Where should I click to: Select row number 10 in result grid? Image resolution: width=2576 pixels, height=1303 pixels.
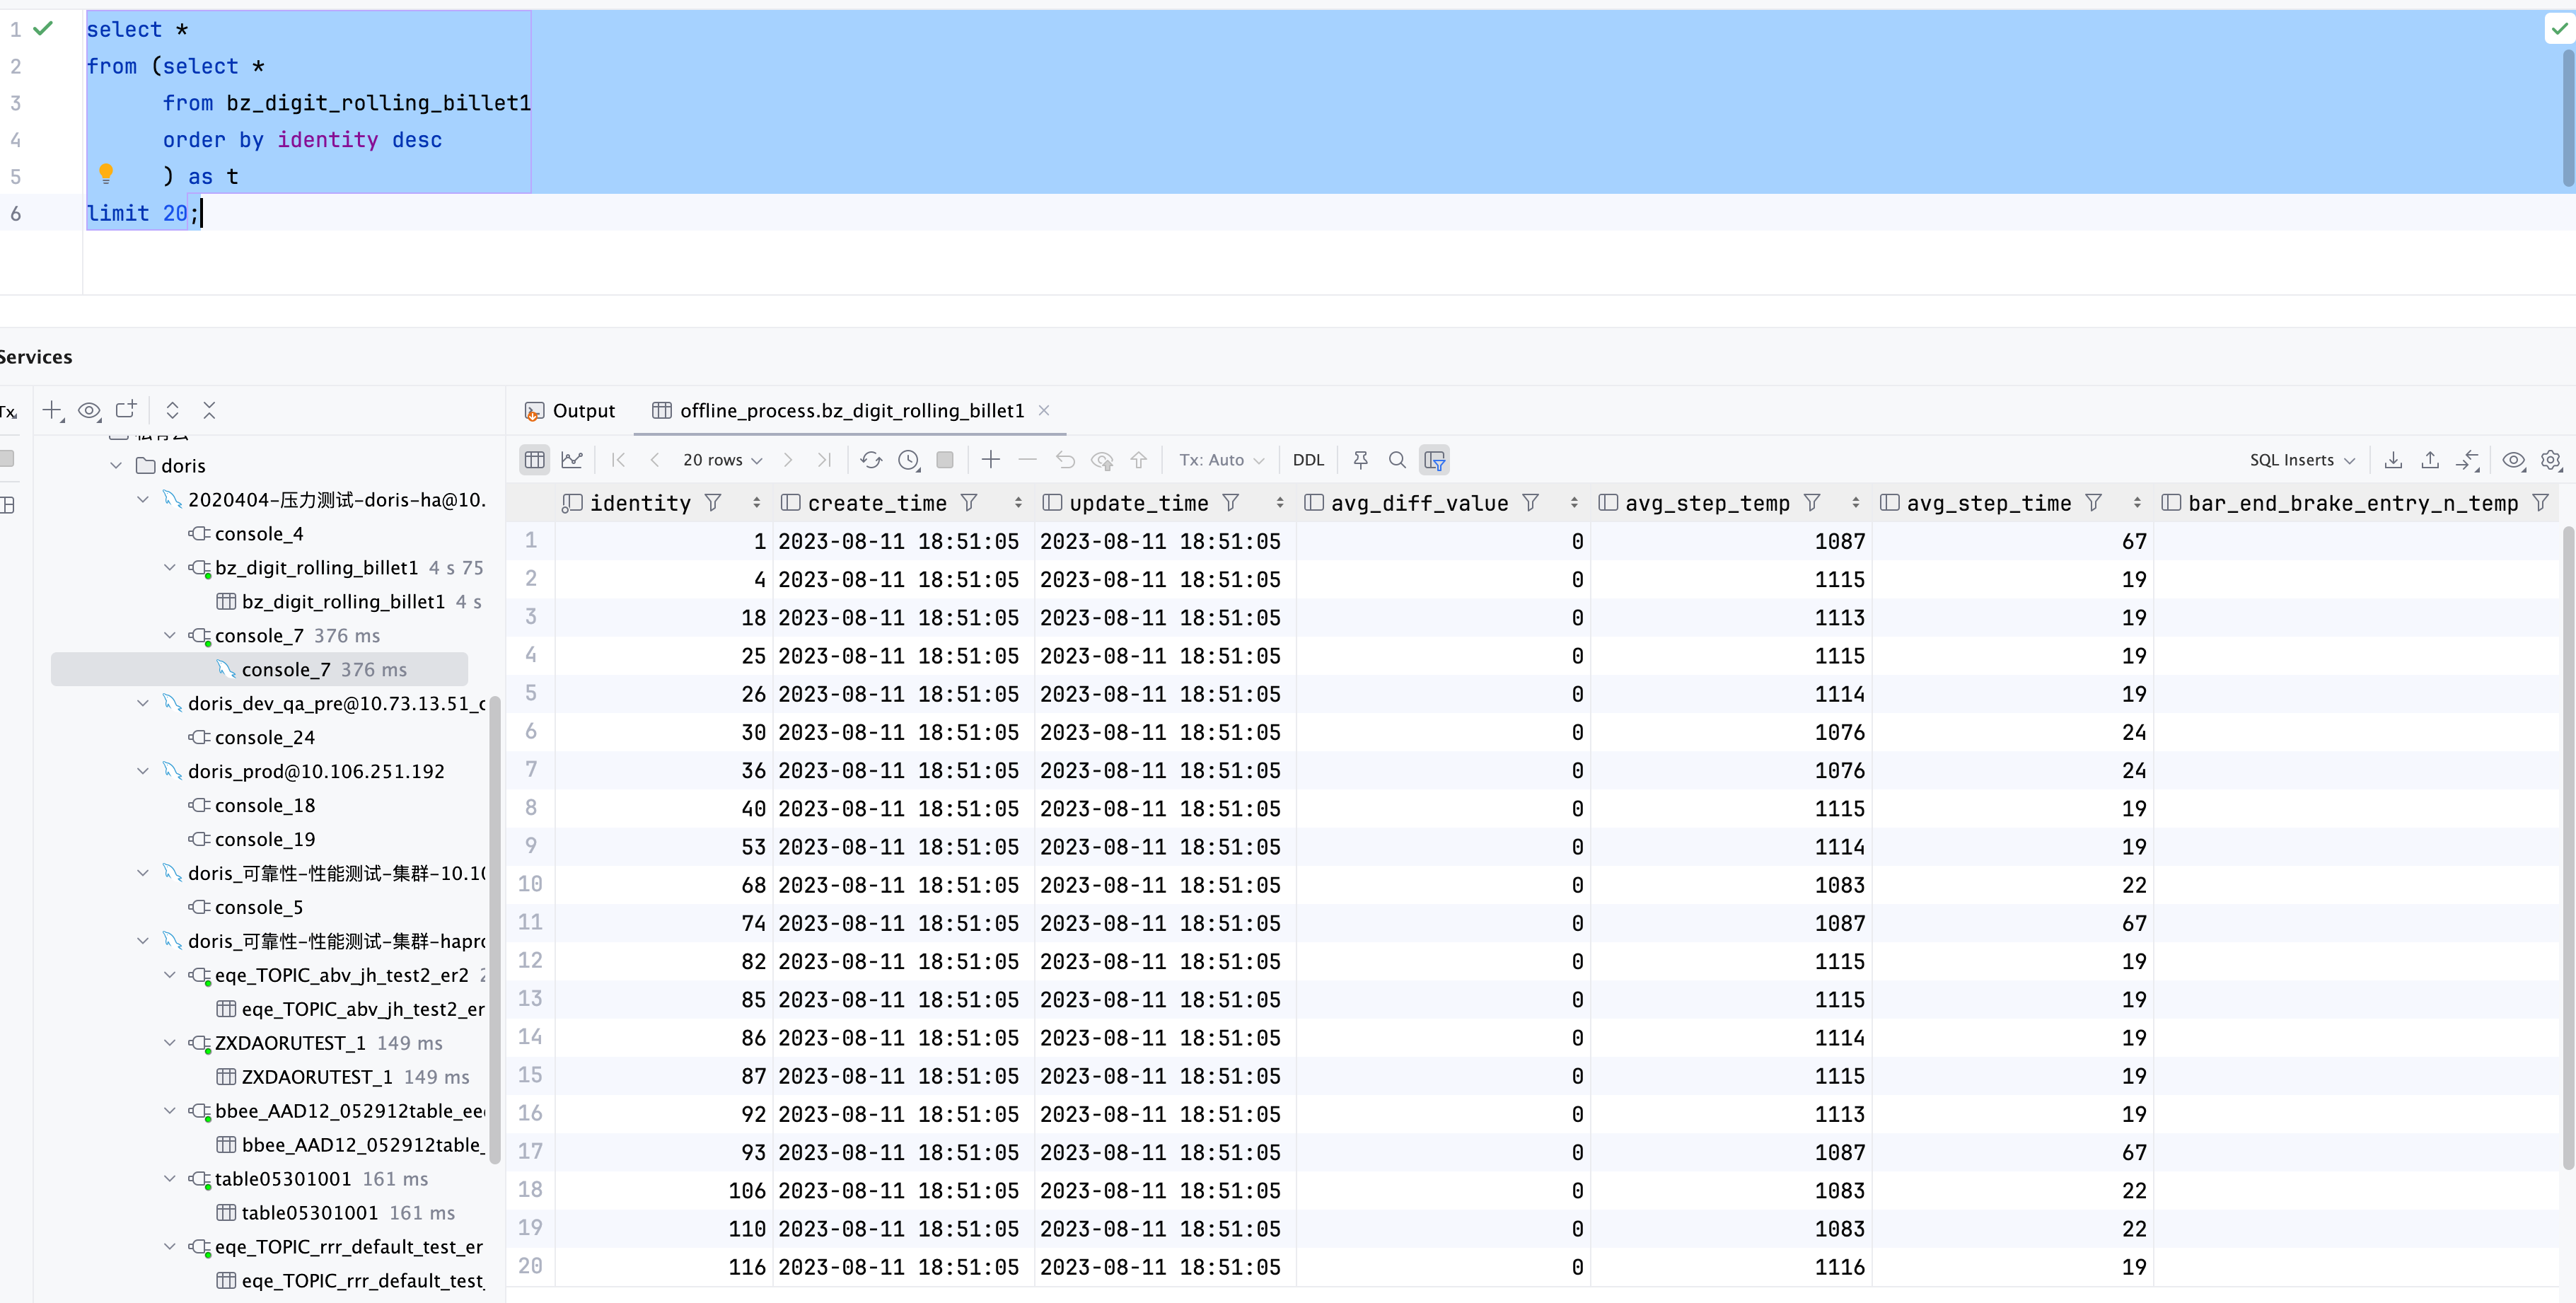pyautogui.click(x=530, y=884)
